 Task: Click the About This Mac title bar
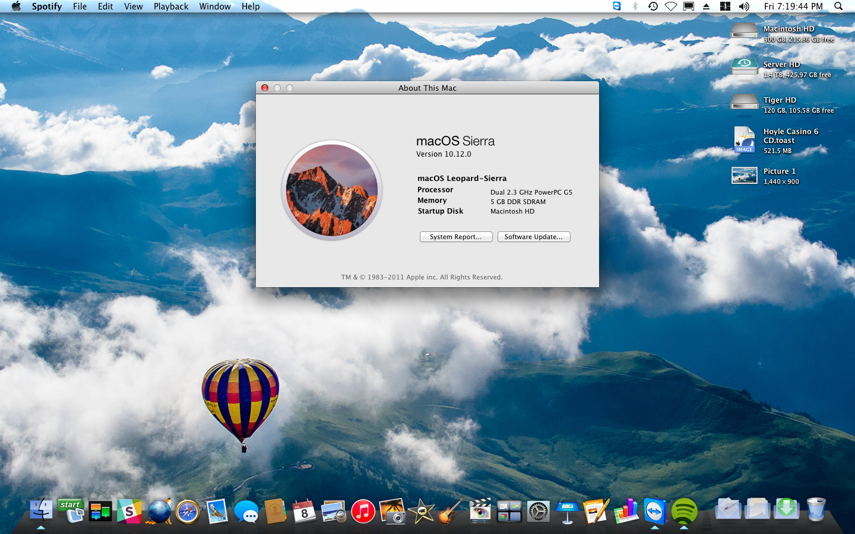click(x=427, y=88)
